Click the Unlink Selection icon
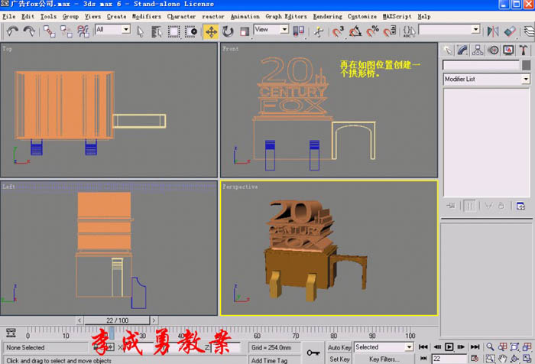This screenshot has height=364, width=535. point(66,31)
